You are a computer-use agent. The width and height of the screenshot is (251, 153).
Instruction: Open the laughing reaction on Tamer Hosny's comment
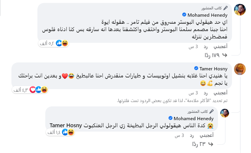click(44, 90)
